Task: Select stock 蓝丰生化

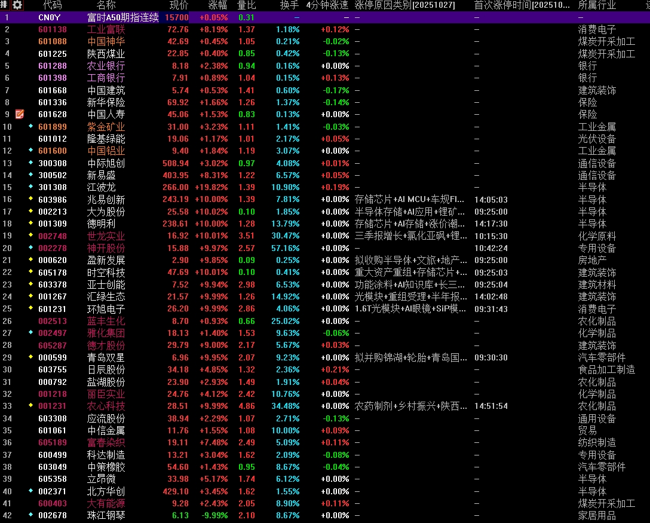Action: [x=106, y=321]
